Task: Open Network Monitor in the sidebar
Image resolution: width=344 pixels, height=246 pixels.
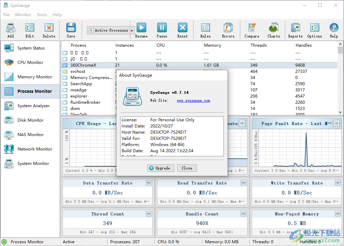Action: [30, 149]
